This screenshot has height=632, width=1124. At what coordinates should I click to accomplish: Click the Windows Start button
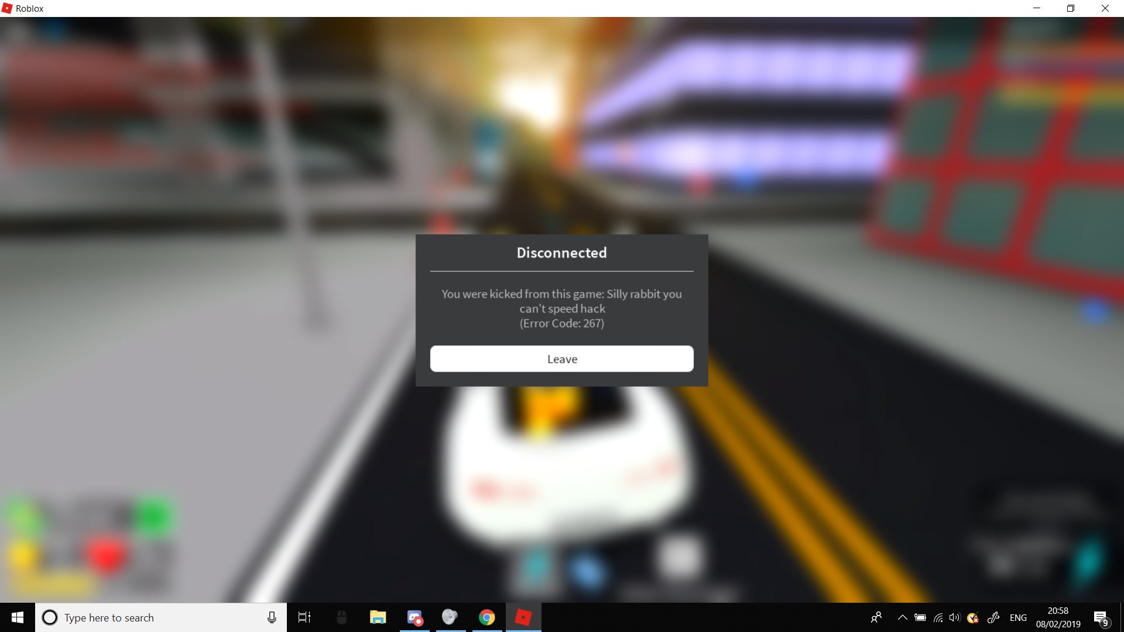[x=18, y=617]
